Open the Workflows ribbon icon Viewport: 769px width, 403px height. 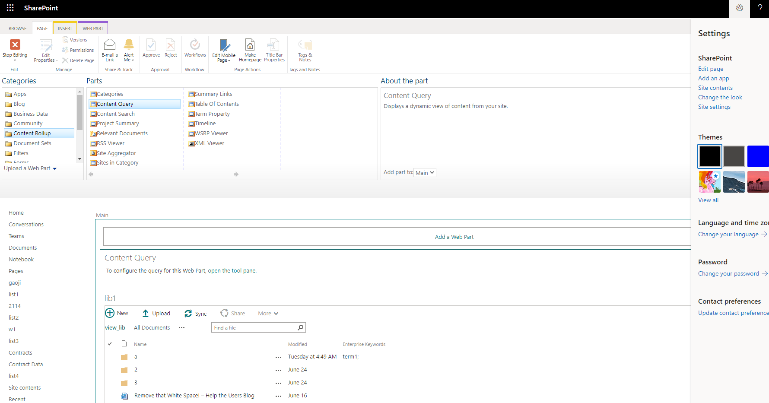click(195, 44)
